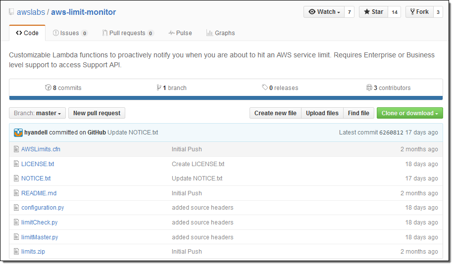Switch to the Graphs tab
Screen dimensions: 454x266
(221, 33)
